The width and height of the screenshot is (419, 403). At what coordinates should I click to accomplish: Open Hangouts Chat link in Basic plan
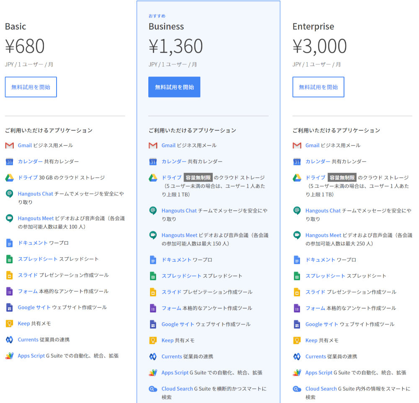[x=36, y=194]
